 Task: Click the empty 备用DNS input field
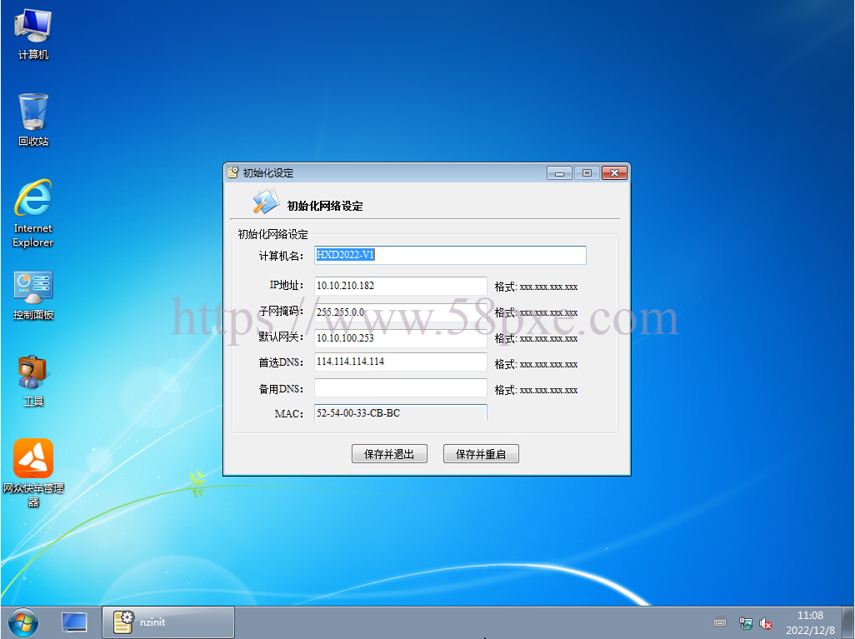click(x=400, y=388)
